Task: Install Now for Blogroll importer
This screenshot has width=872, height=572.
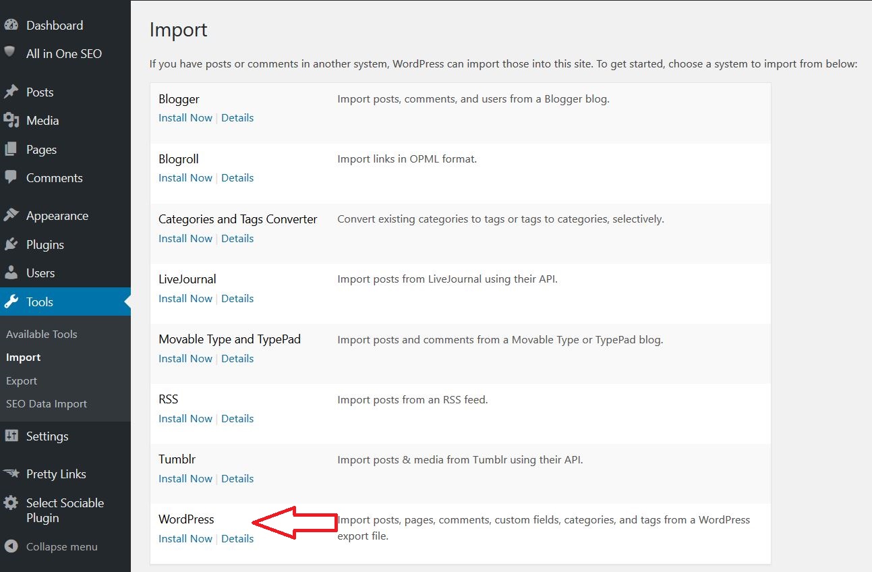Action: [185, 177]
